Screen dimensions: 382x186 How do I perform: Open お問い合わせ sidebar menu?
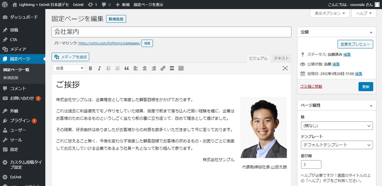tap(23, 98)
